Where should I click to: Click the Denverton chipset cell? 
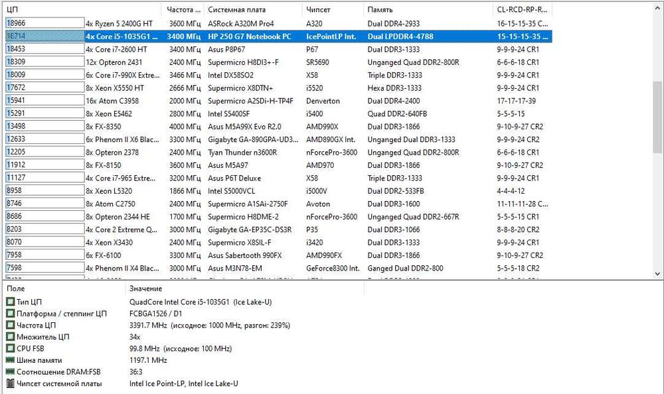coord(323,101)
